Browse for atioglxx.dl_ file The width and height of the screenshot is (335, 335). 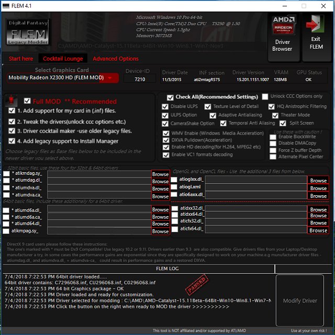tap(318, 181)
